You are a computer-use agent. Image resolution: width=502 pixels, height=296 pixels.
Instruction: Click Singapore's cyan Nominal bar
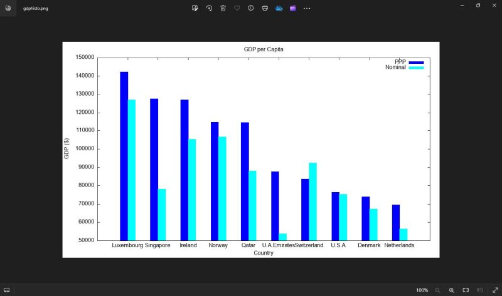click(162, 215)
